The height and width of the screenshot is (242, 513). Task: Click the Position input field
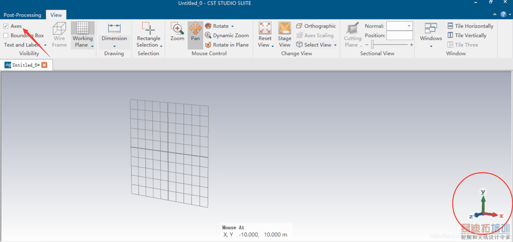400,35
